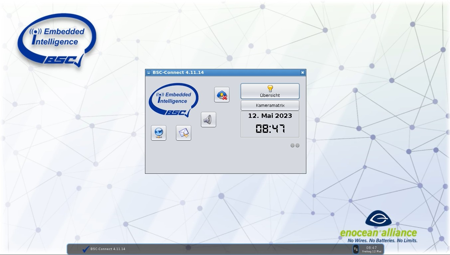Open the envelope messages icon
The image size is (450, 255).
tap(184, 133)
